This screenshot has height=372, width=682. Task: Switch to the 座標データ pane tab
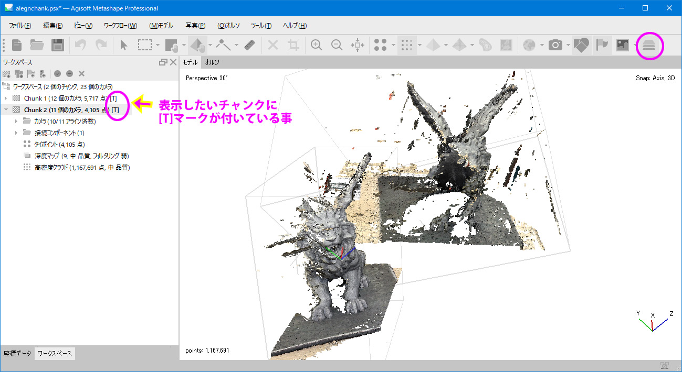click(17, 353)
